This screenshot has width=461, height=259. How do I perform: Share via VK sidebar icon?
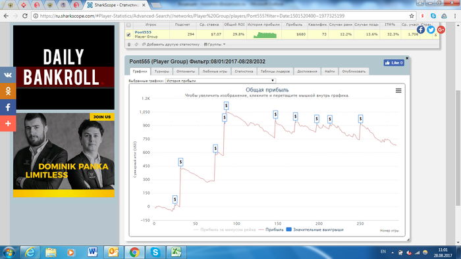click(8, 75)
